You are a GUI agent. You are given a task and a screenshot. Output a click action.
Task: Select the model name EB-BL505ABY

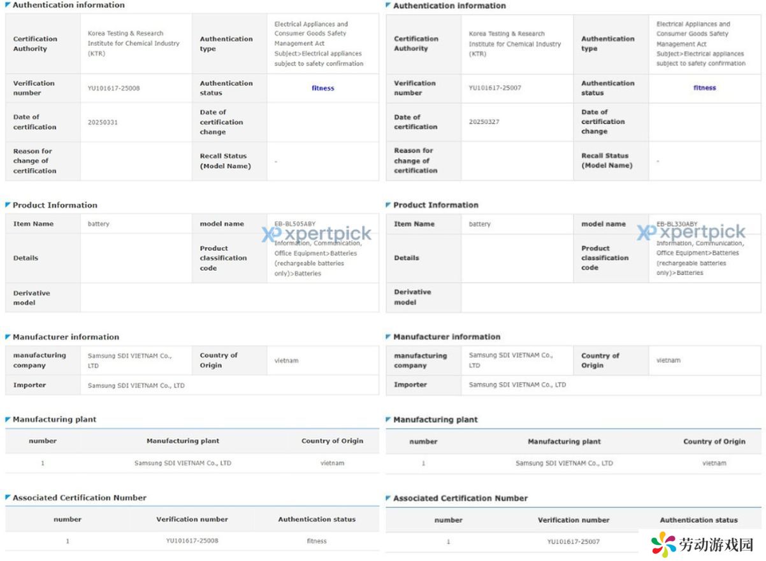coord(295,224)
